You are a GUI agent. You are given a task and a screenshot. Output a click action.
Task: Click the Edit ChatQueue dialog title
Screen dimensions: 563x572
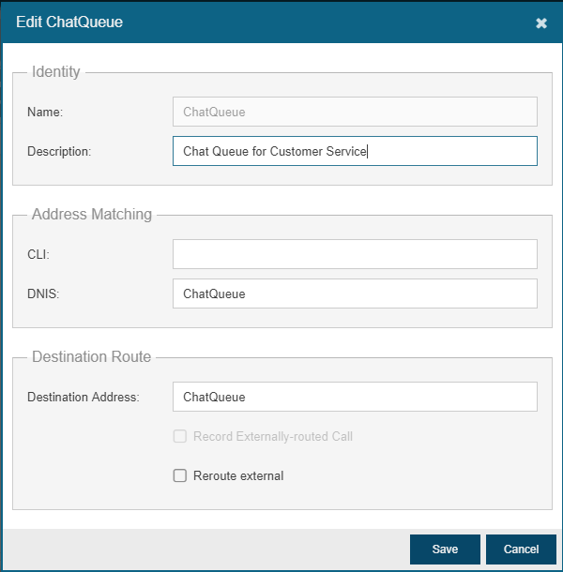[x=69, y=23]
